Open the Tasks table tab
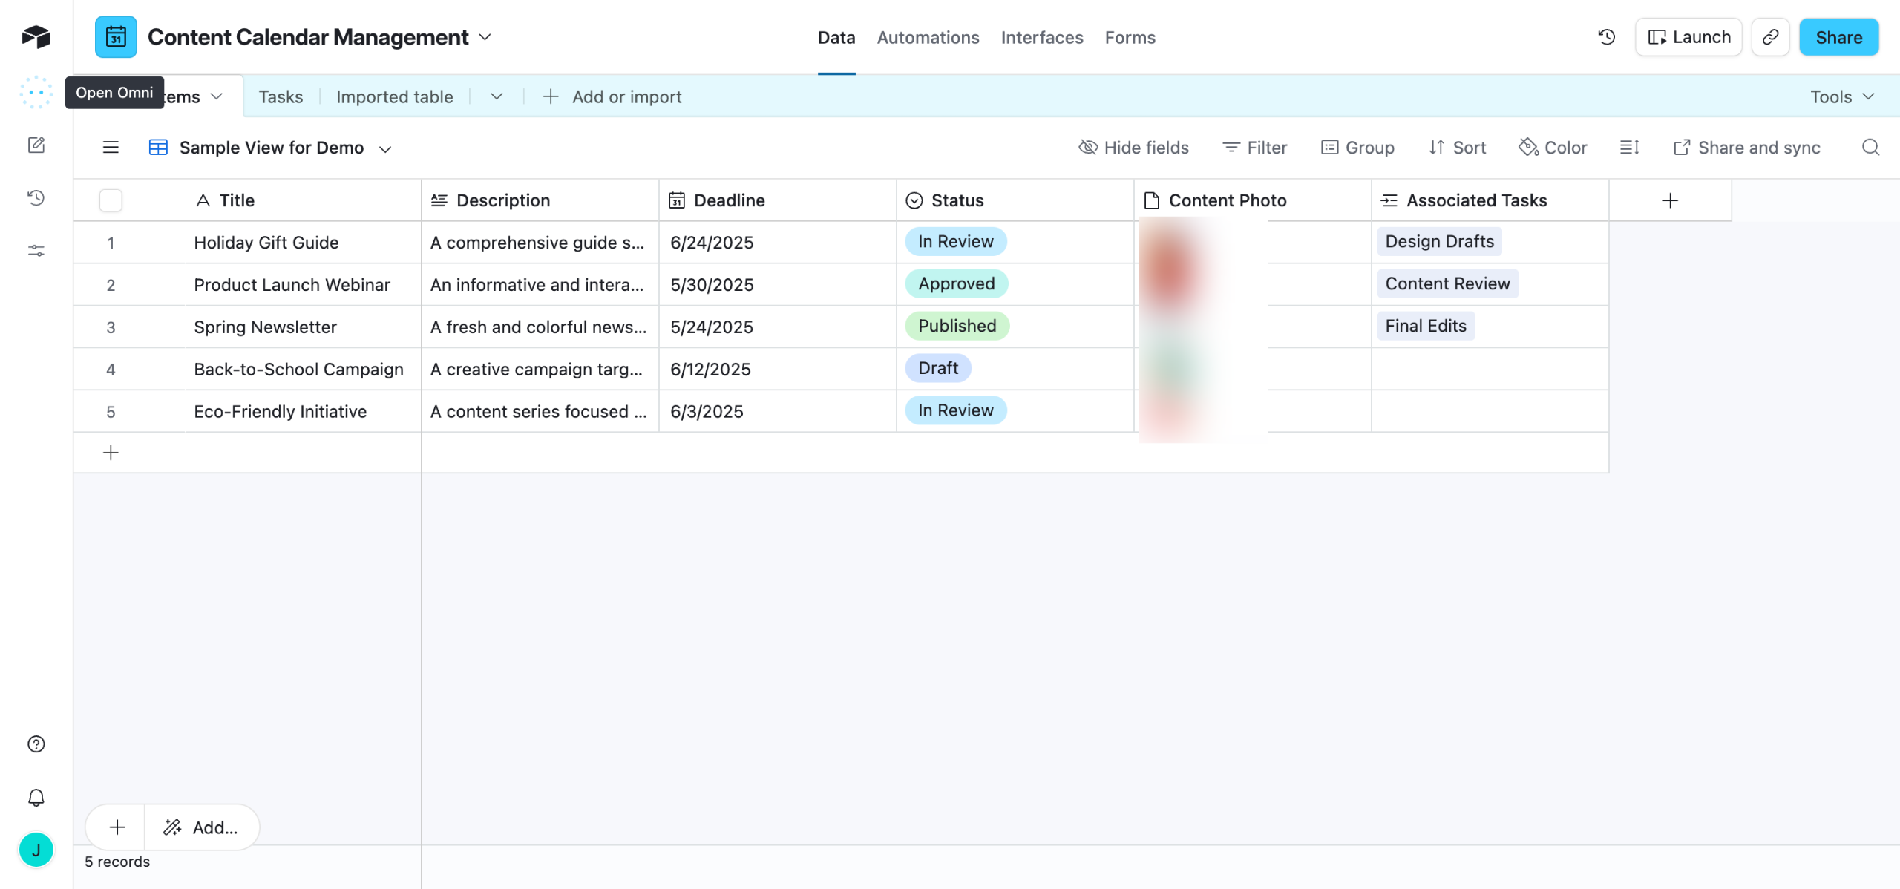Image resolution: width=1900 pixels, height=889 pixels. coord(281,96)
